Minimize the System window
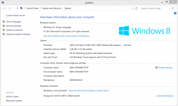The image size is (178, 106). click(162, 2)
